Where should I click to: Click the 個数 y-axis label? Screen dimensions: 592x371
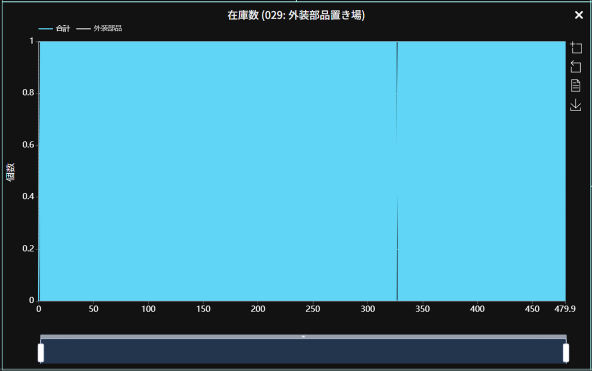[11, 171]
